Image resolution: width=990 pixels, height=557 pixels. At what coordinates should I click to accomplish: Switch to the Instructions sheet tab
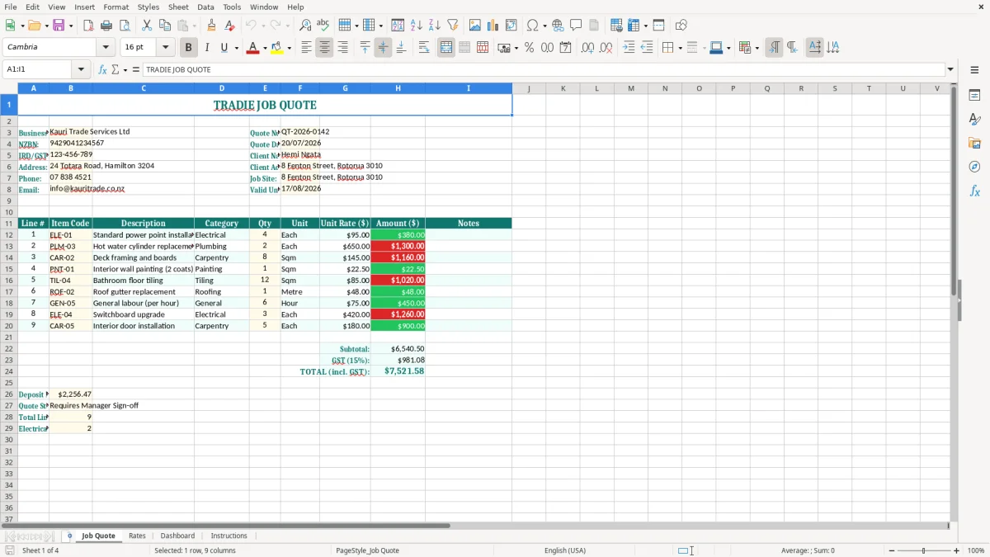[x=229, y=536]
